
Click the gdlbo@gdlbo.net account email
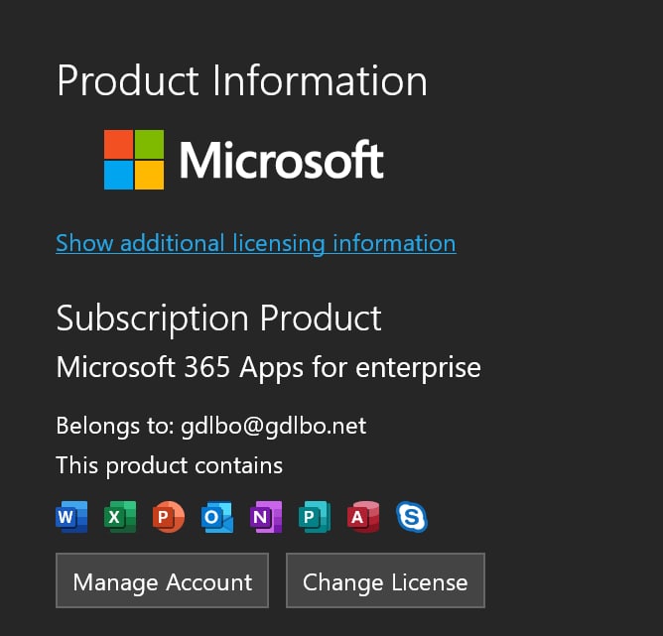pyautogui.click(x=274, y=426)
